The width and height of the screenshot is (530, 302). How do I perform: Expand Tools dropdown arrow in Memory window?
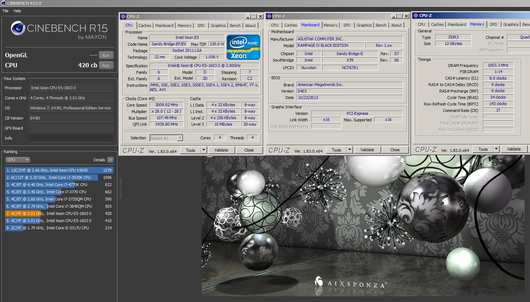496,149
